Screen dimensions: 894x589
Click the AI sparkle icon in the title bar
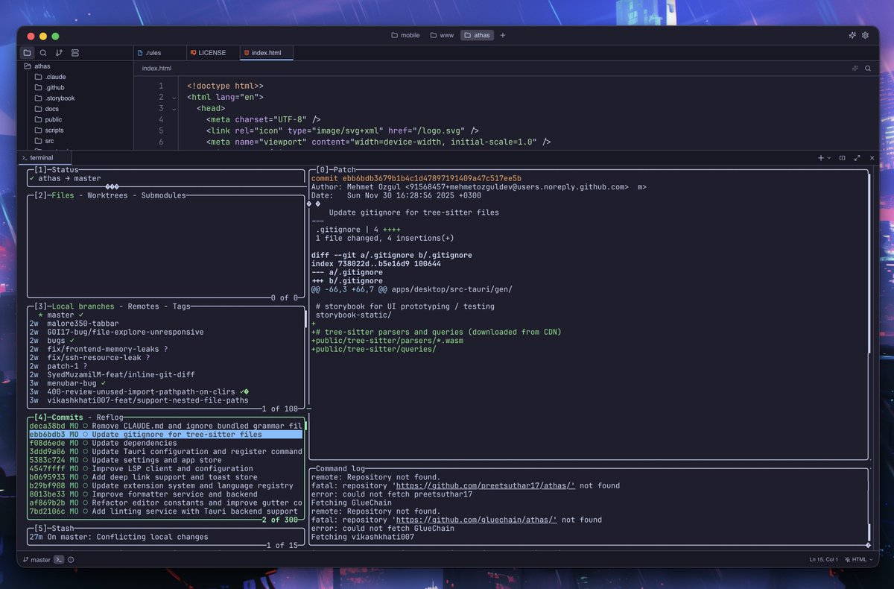pos(852,35)
